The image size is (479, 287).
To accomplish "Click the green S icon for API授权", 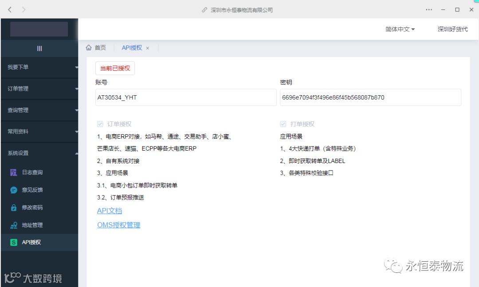I will (13, 242).
